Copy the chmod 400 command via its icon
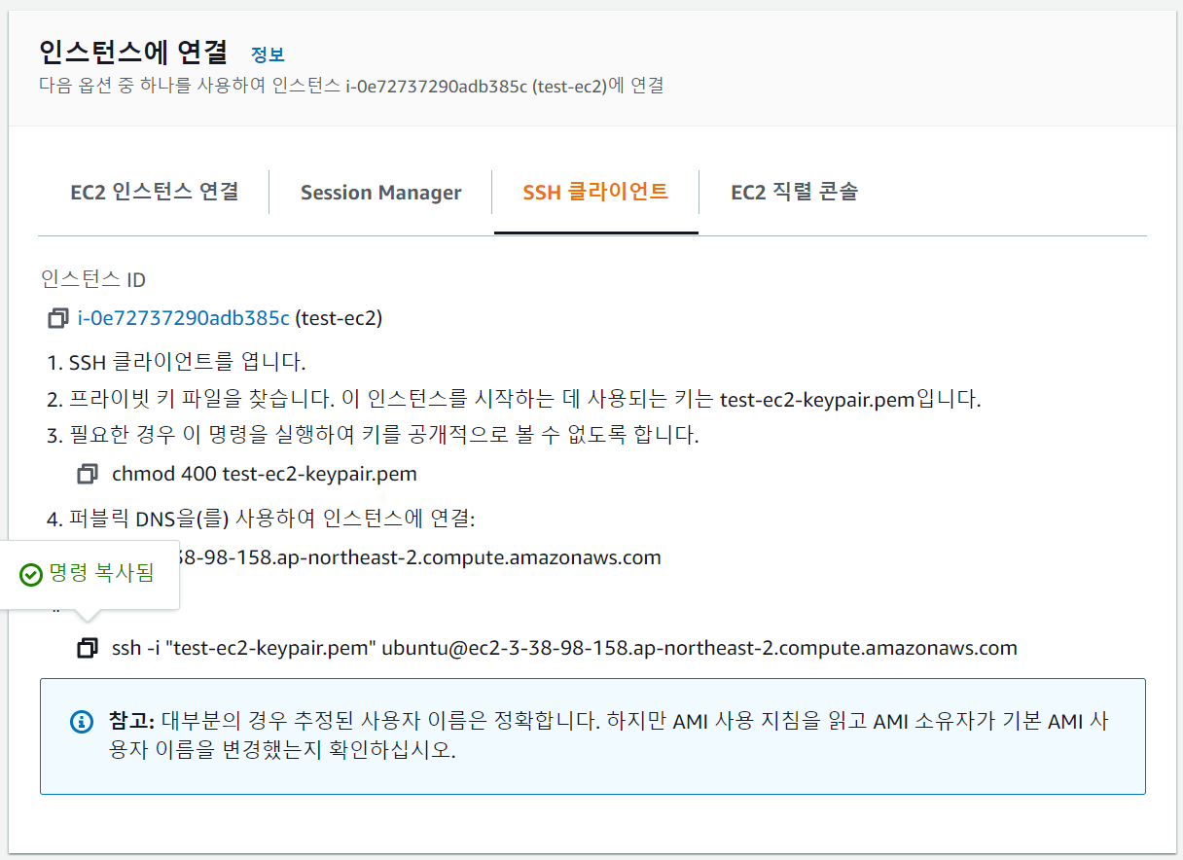 (x=88, y=474)
